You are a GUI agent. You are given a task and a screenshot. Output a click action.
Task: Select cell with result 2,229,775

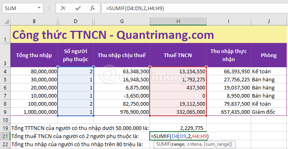pos(178,128)
